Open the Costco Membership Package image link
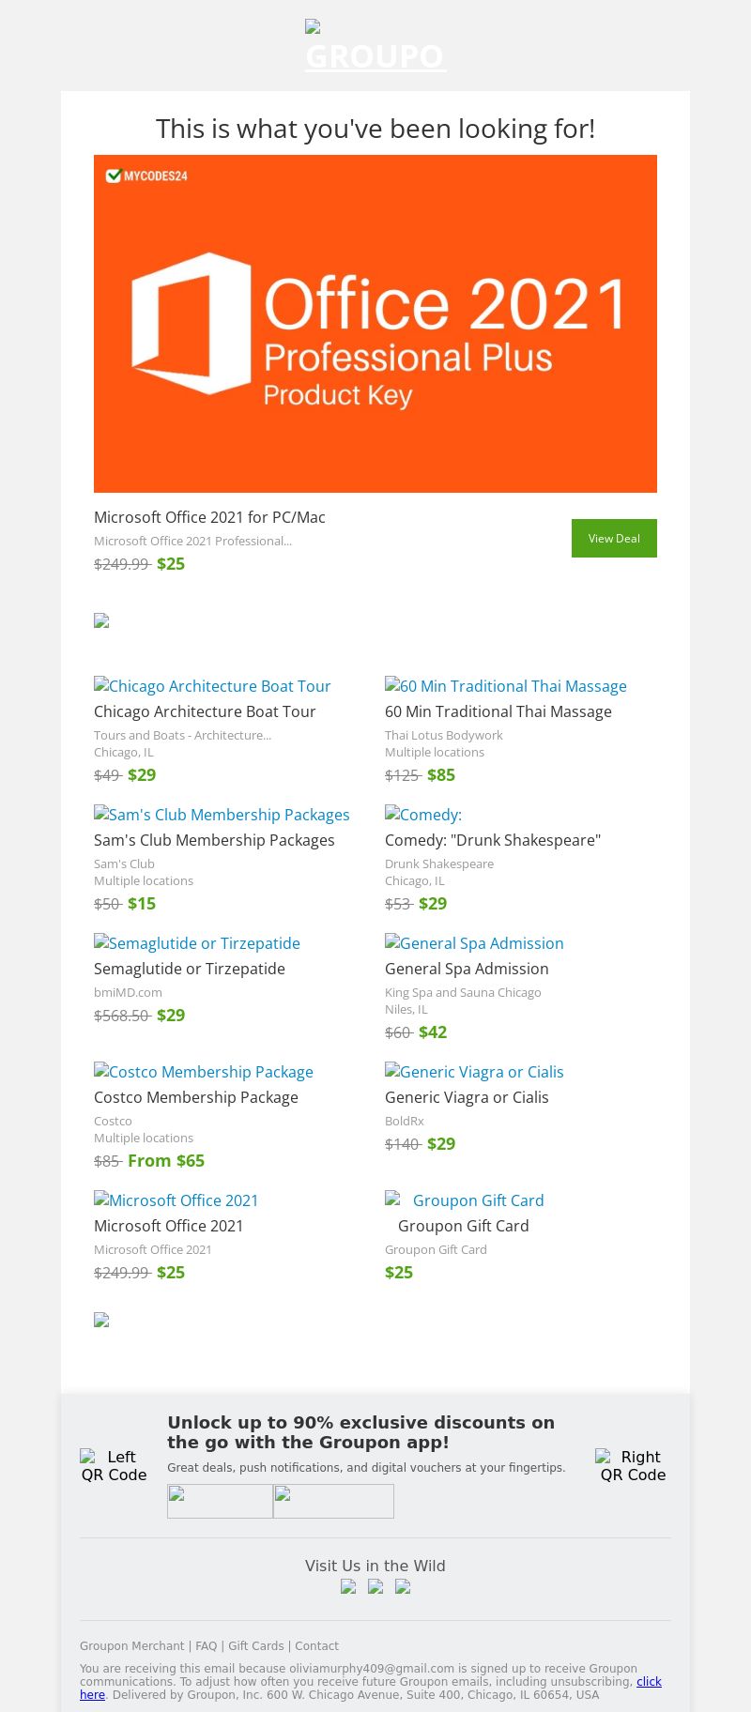The image size is (751, 1712). [204, 1072]
